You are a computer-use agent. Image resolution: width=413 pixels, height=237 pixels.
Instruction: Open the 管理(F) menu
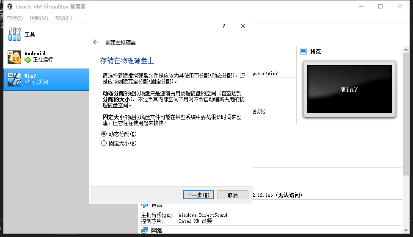[x=15, y=18]
